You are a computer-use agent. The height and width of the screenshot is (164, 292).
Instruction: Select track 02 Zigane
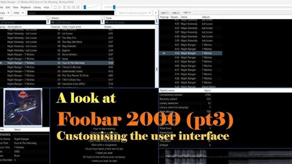[57, 50]
